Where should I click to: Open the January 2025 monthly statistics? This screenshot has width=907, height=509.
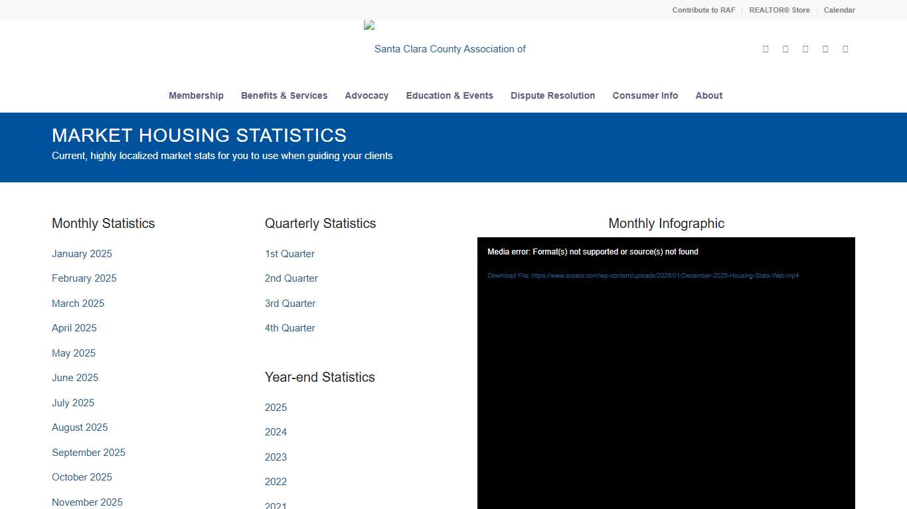coord(82,254)
